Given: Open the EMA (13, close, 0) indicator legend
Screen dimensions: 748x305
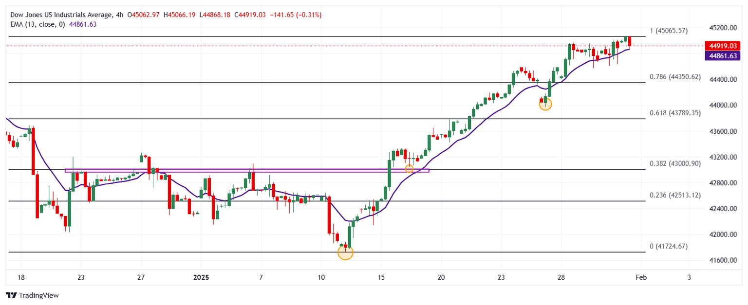Looking at the screenshot, I should (x=37, y=24).
